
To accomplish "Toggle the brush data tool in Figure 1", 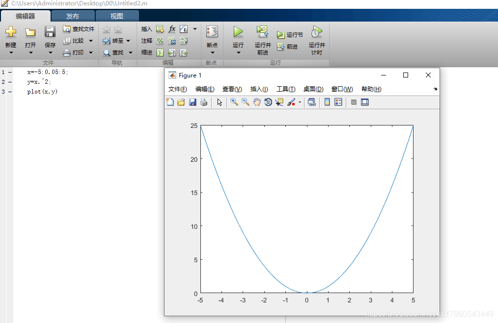I will [x=291, y=102].
